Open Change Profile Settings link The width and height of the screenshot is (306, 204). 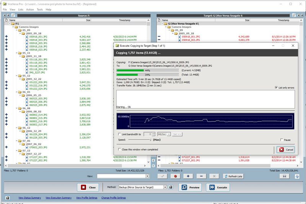(113, 198)
